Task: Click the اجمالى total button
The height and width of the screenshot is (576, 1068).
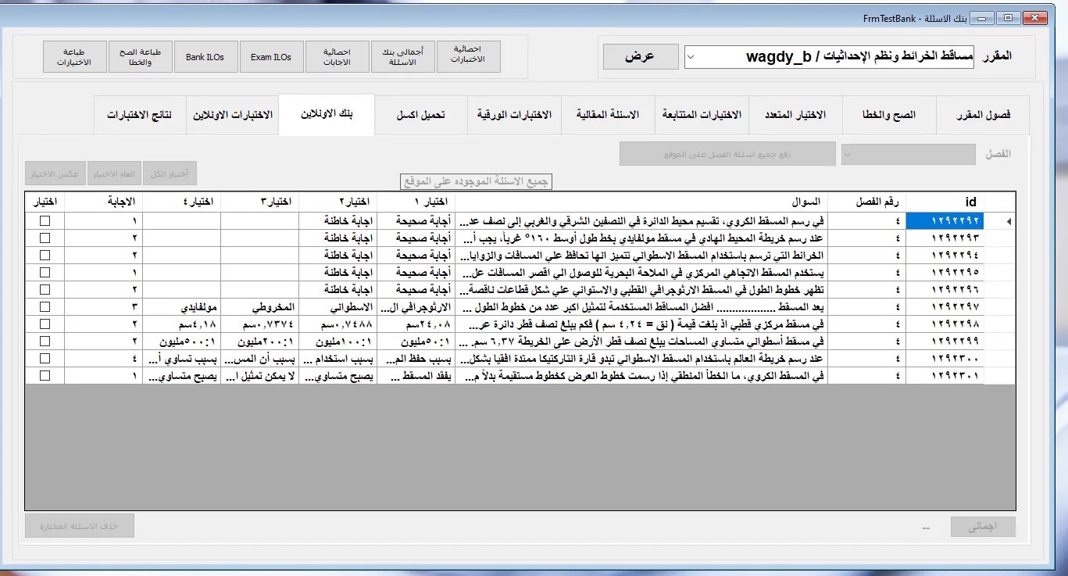Action: coord(984,527)
